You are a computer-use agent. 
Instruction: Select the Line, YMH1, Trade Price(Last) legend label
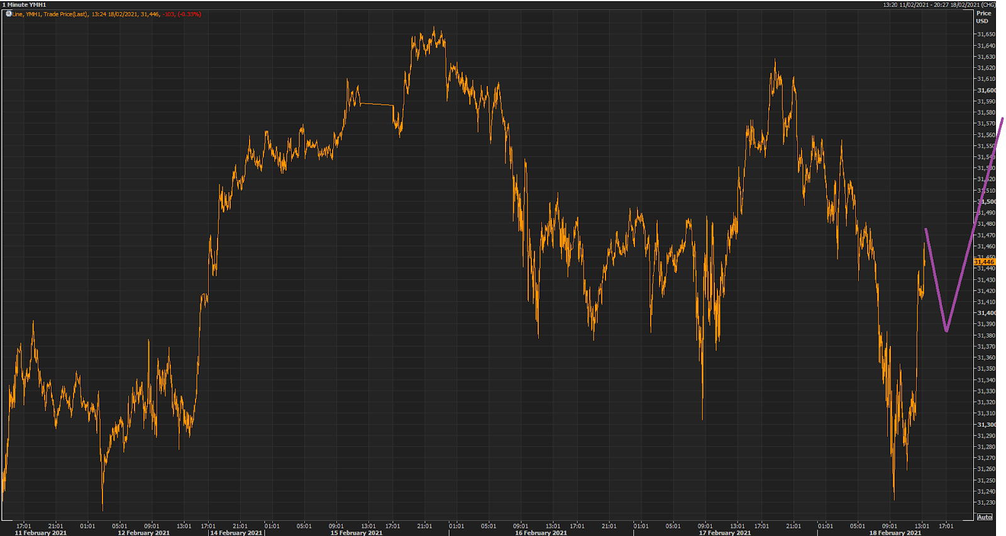[x=50, y=14]
